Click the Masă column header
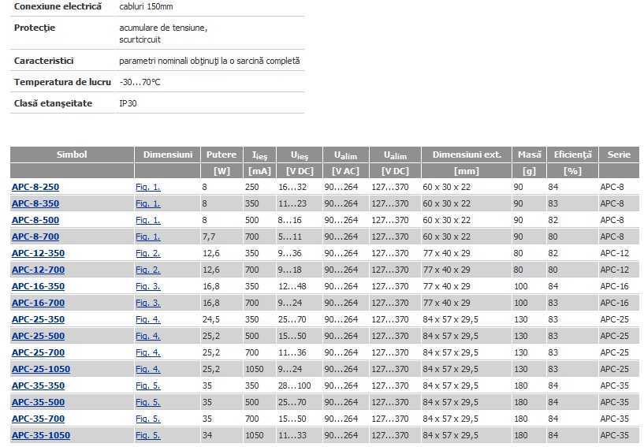Screen dimensions: 644x447 [x=529, y=155]
